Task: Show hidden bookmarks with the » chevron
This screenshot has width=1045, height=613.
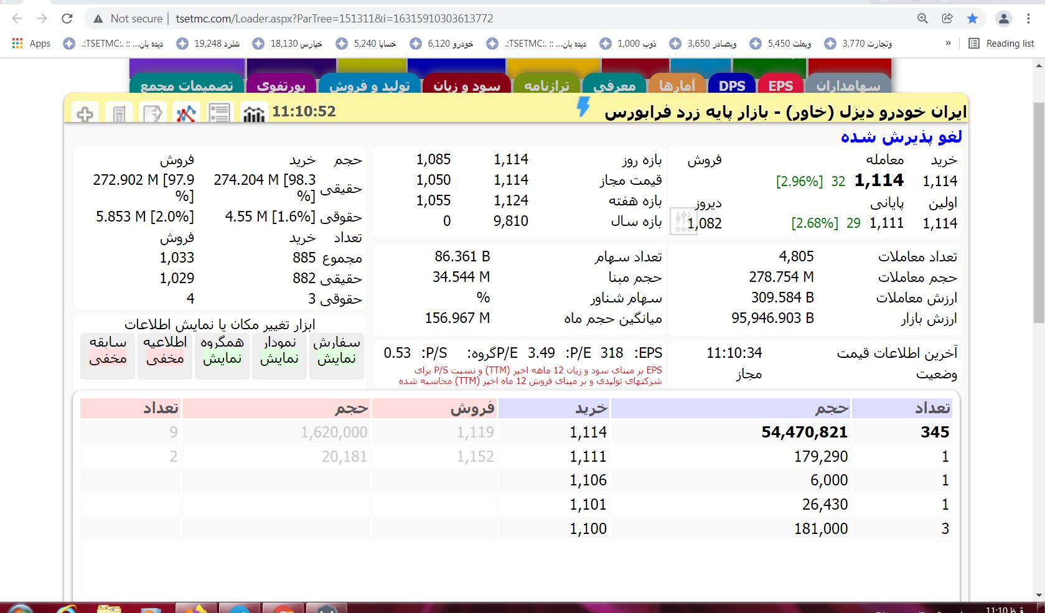Action: 948,44
